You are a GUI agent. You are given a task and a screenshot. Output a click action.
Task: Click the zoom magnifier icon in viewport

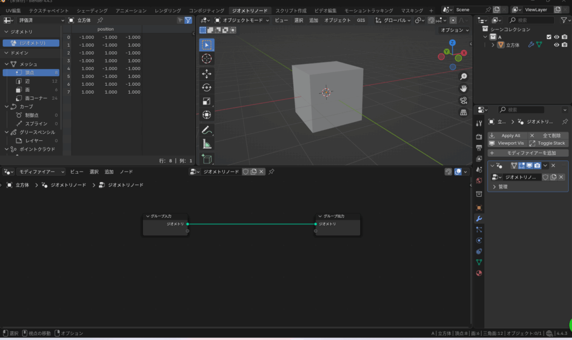(463, 76)
